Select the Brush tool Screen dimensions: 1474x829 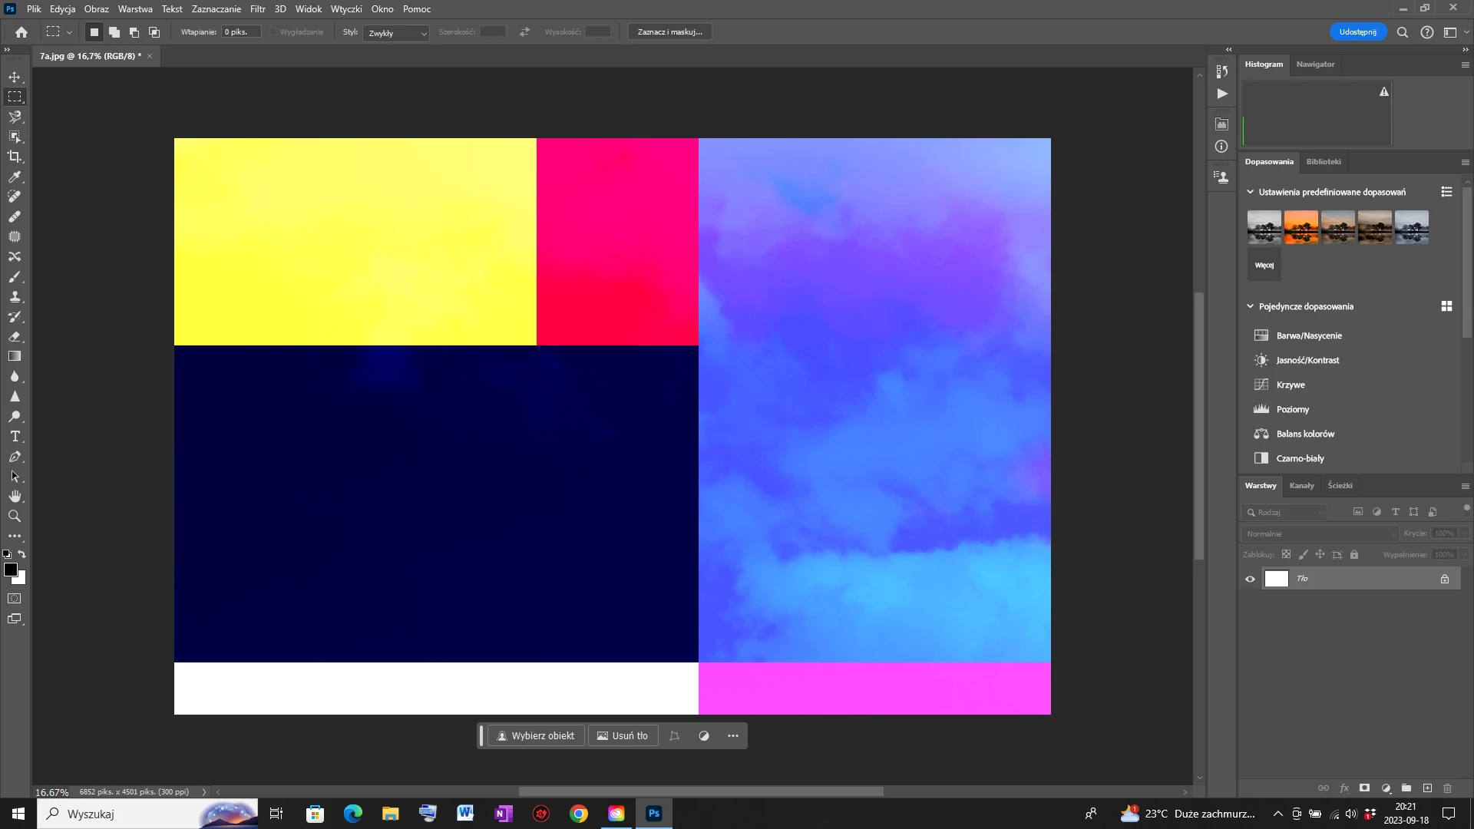click(x=15, y=276)
